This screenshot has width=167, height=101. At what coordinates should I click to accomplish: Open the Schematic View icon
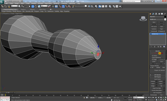tap(106, 6)
